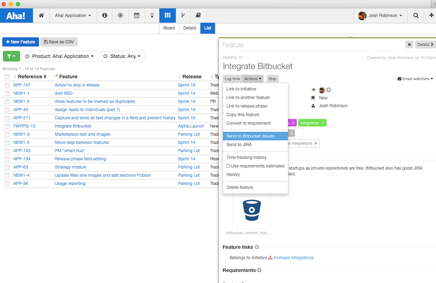Click the info circle icon in navbar
The width and height of the screenshot is (436, 283).
point(104,15)
